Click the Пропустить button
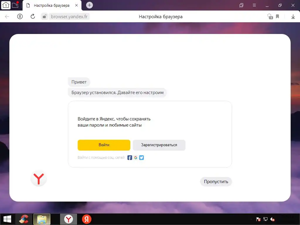The width and height of the screenshot is (300, 225). pyautogui.click(x=216, y=182)
